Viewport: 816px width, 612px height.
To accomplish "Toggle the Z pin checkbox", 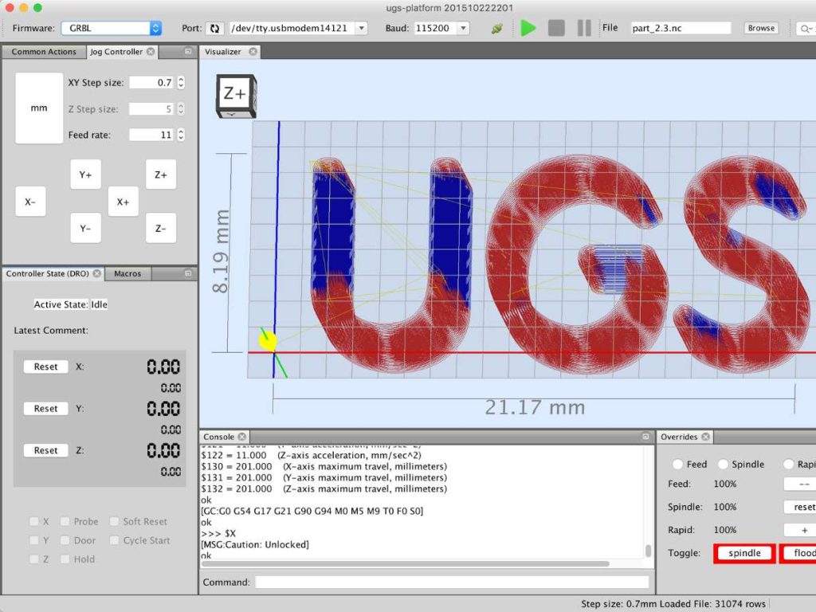I will [x=33, y=559].
